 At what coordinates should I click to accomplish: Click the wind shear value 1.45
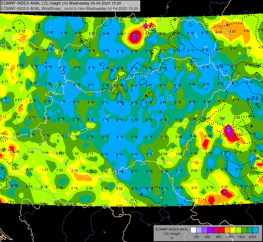17,117
